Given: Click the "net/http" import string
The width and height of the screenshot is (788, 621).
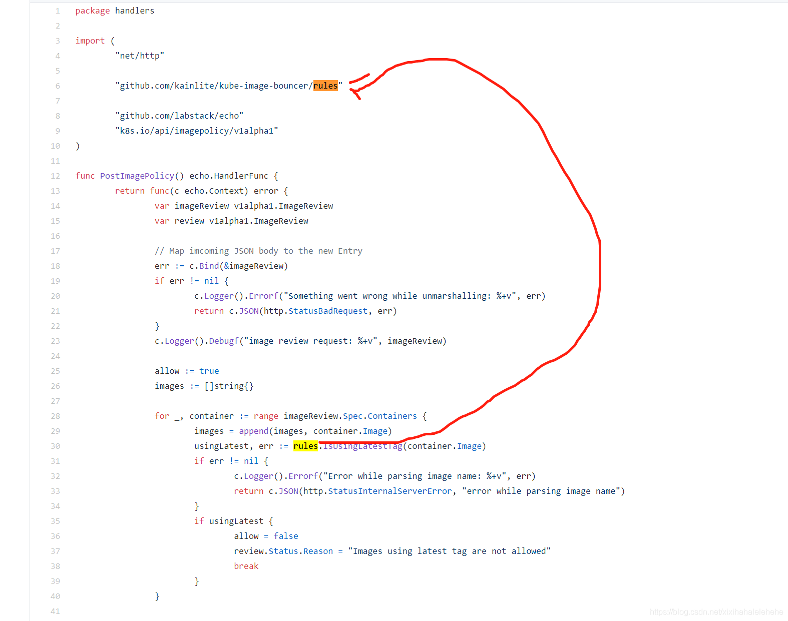Looking at the screenshot, I should pyautogui.click(x=140, y=56).
